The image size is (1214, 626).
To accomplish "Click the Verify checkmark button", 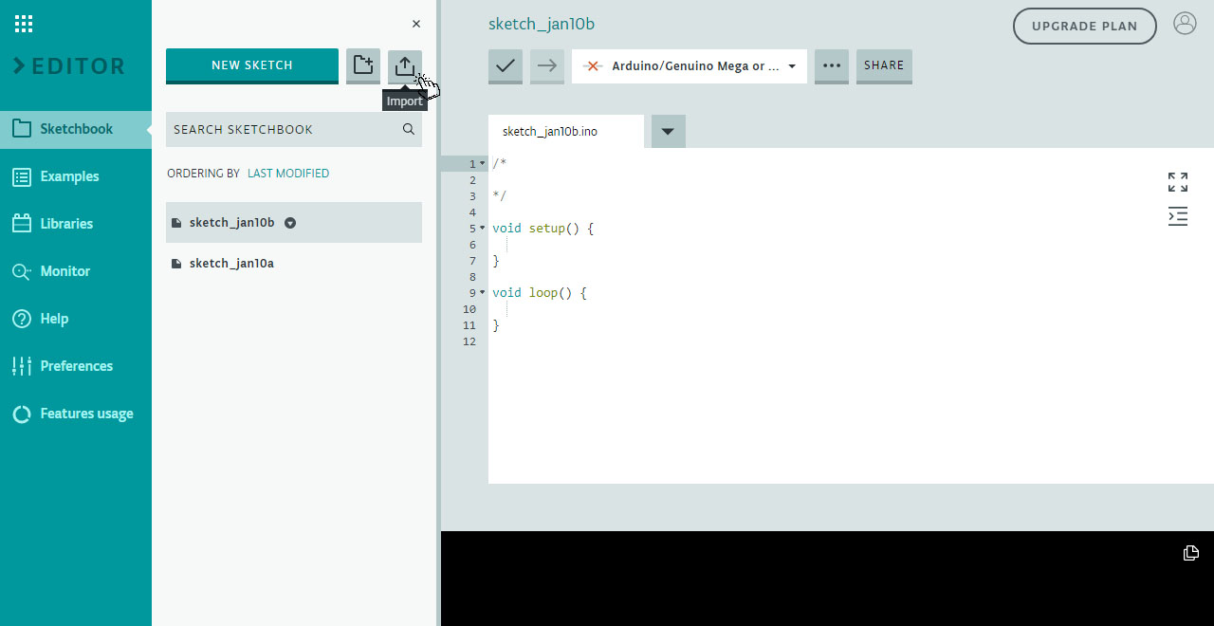I will tap(506, 66).
